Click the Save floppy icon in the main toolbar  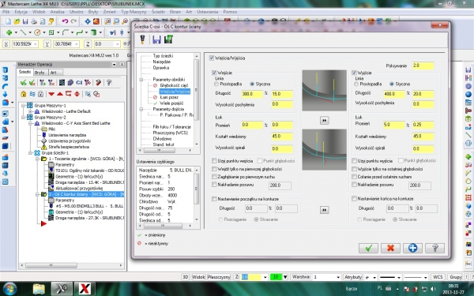tap(25, 21)
